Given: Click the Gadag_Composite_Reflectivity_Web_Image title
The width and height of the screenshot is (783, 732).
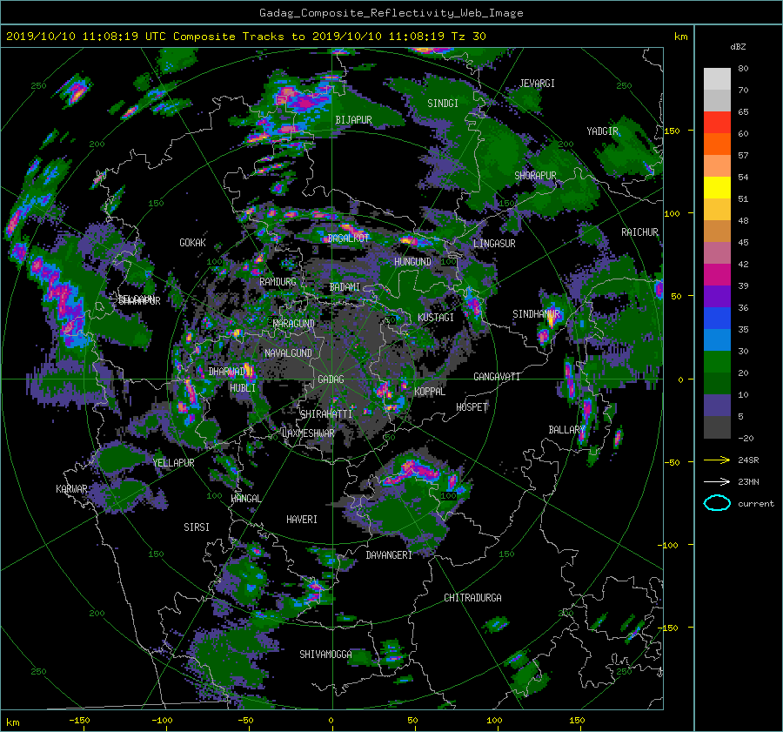Looking at the screenshot, I should click(391, 13).
